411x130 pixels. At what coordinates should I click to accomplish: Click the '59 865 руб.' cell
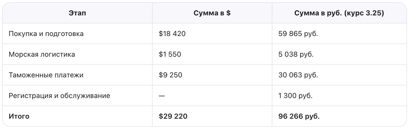298,34
